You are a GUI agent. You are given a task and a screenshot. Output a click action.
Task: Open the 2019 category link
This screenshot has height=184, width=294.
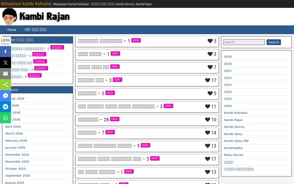(x=228, y=57)
